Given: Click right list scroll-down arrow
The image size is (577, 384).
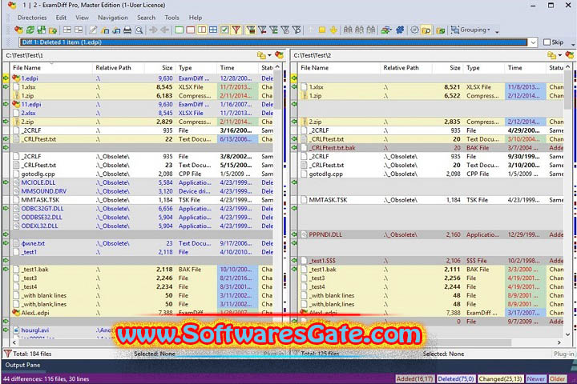Looking at the screenshot, I should (568, 334).
